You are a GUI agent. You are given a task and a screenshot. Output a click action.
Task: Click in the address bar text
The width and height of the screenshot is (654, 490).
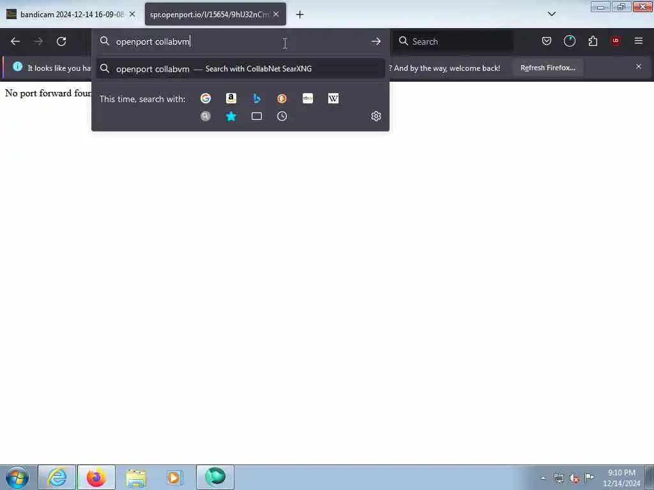click(x=153, y=41)
